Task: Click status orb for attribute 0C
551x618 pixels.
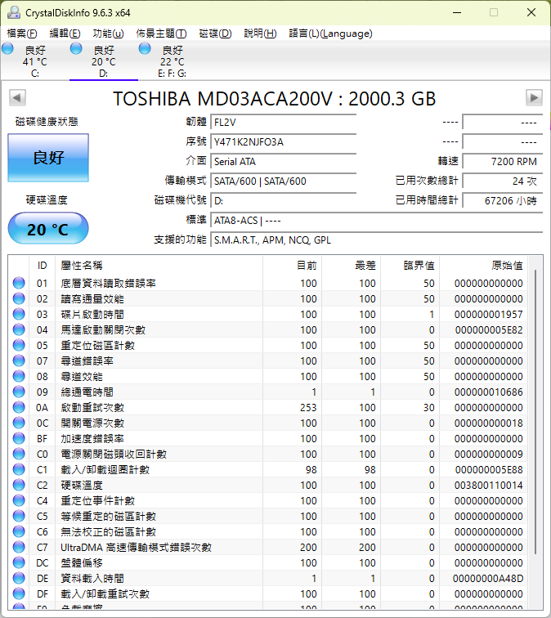Action: [x=19, y=423]
